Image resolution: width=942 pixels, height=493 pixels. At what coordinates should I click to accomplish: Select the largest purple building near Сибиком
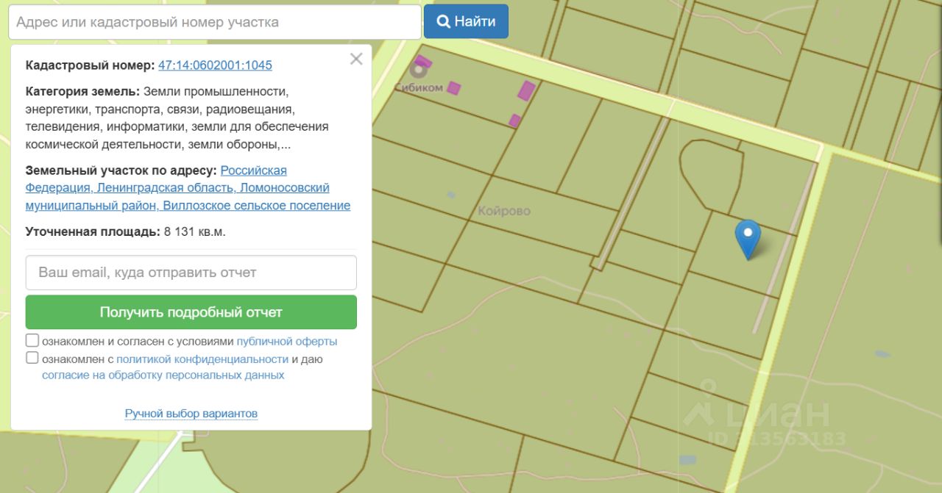pos(526,91)
